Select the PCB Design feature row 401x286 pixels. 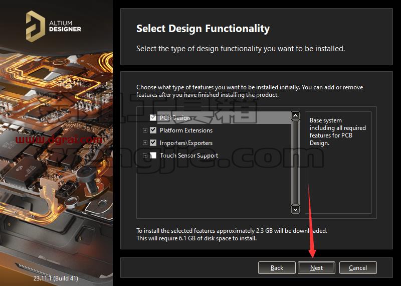click(x=224, y=117)
